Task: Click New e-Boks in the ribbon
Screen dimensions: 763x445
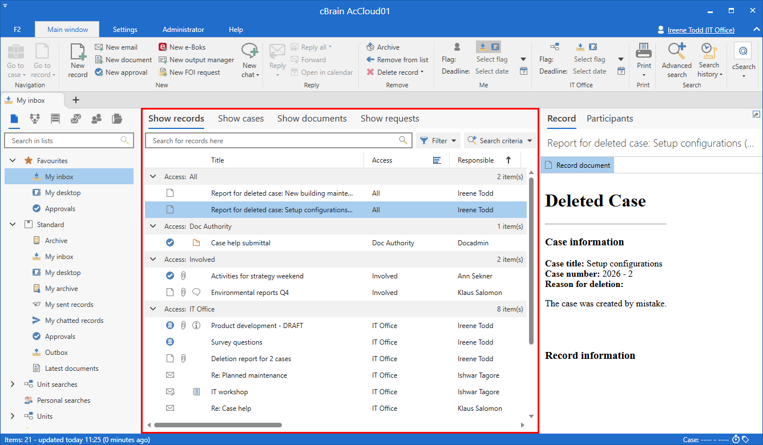Action: (x=182, y=47)
